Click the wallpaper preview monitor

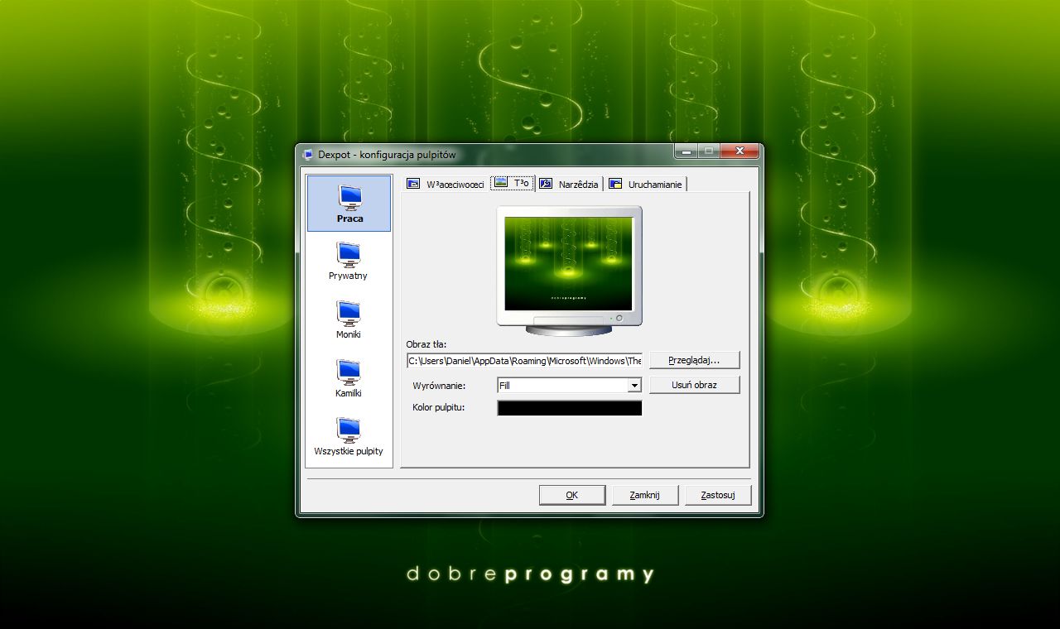569,269
